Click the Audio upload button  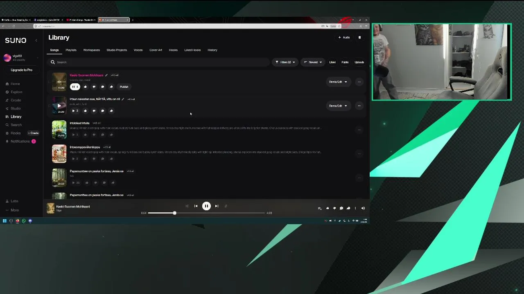tap(344, 37)
